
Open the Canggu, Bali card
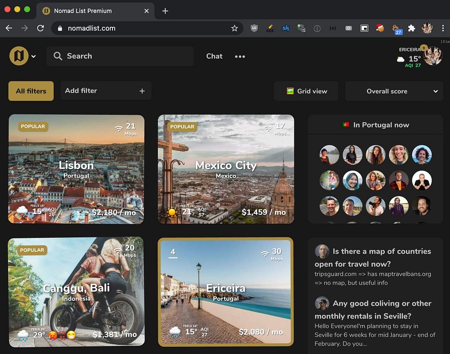tap(76, 292)
